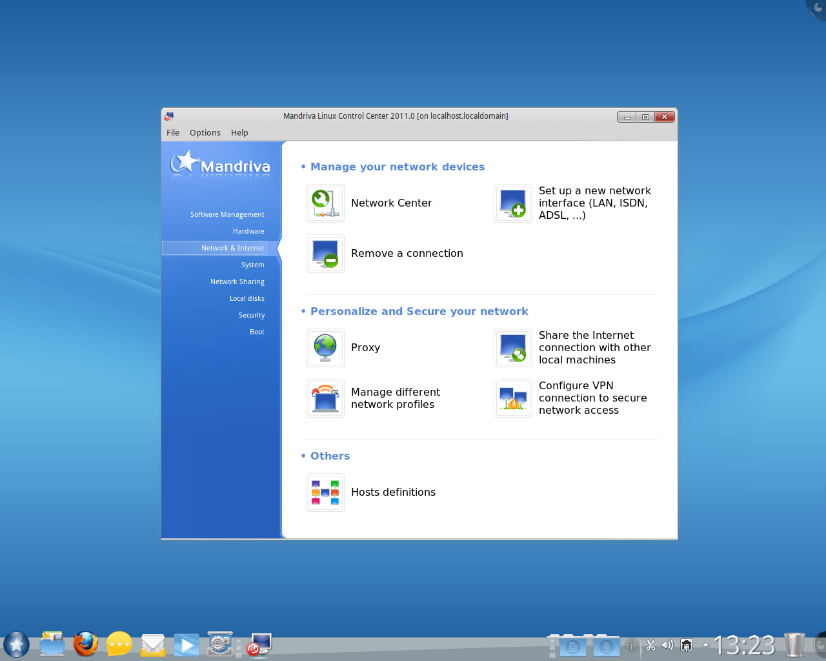Open the second folder stack in panel
The width and height of the screenshot is (826, 661).
[605, 645]
